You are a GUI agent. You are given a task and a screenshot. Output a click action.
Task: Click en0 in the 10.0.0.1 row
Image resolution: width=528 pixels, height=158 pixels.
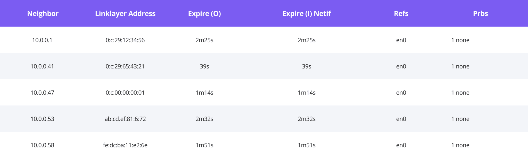pyautogui.click(x=401, y=40)
